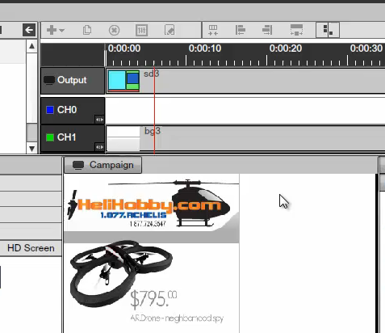Click the copy documents icon
Viewport: 385px width, 333px height.
(x=87, y=30)
